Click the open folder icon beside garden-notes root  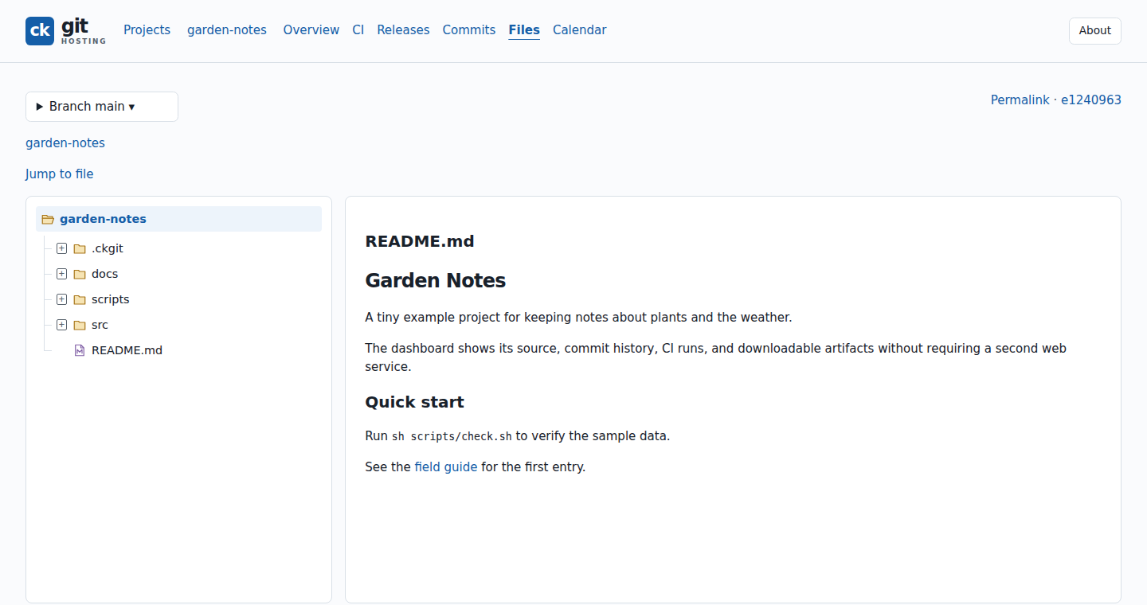48,219
